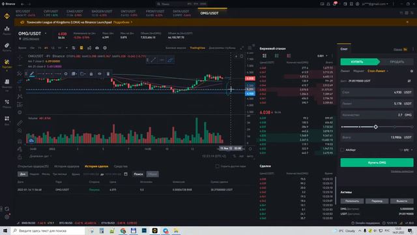Open more timeframes dropdown
417x235 pixels.
(66, 48)
